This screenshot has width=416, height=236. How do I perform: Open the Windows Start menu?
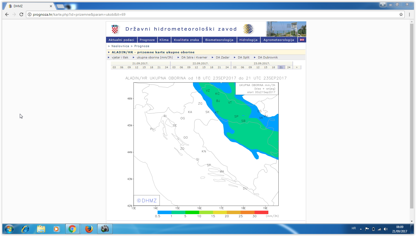[x=9, y=229]
